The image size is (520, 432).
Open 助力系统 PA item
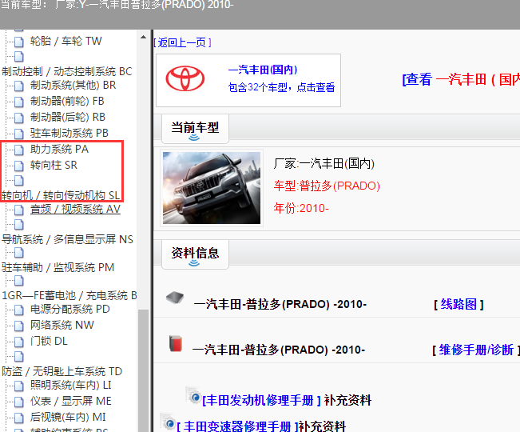coord(59,149)
